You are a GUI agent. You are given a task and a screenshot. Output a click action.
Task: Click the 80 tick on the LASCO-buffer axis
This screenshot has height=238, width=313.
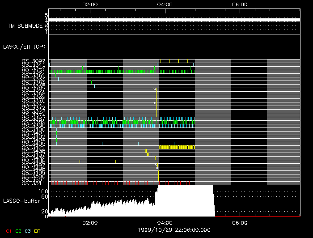tap(45, 197)
